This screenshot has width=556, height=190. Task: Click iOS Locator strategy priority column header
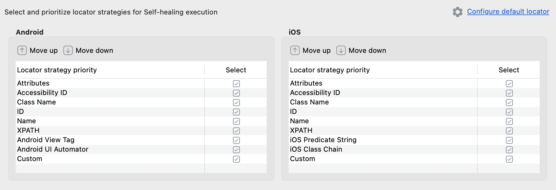tap(383, 70)
